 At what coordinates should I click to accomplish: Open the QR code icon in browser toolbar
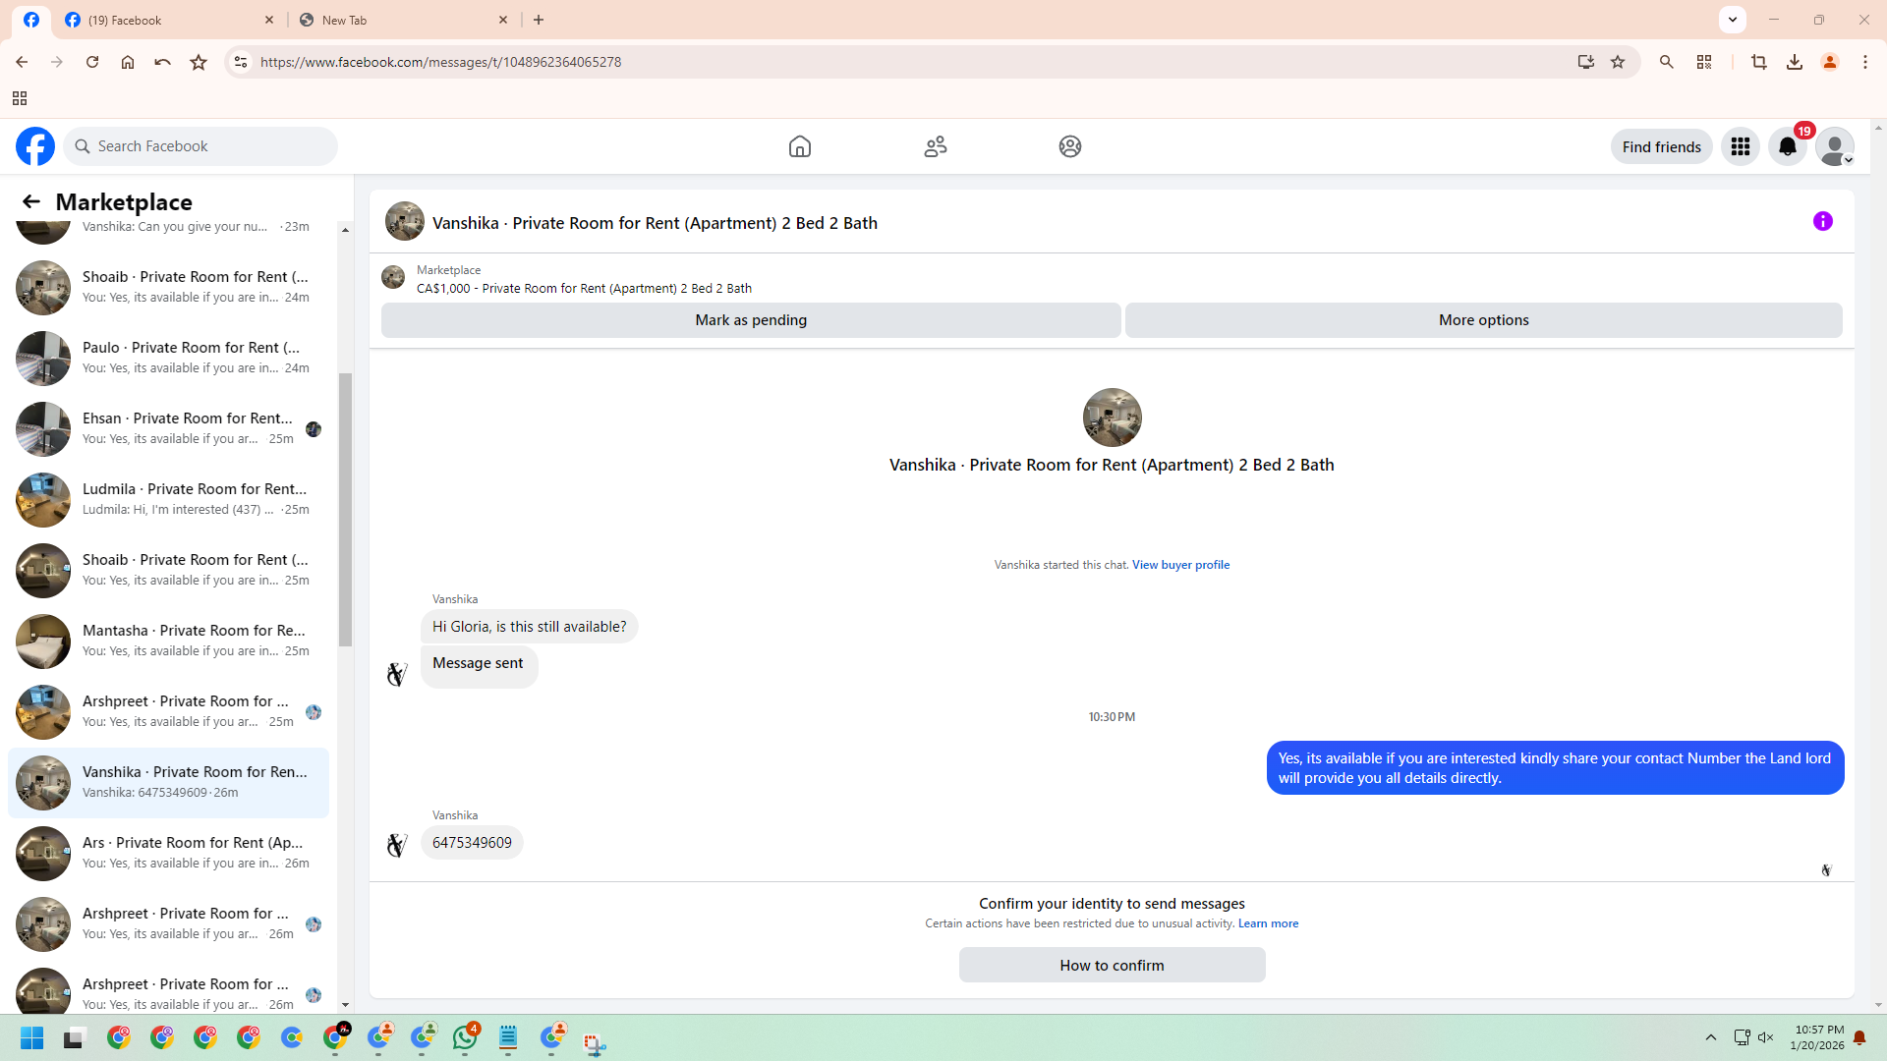(x=1704, y=62)
